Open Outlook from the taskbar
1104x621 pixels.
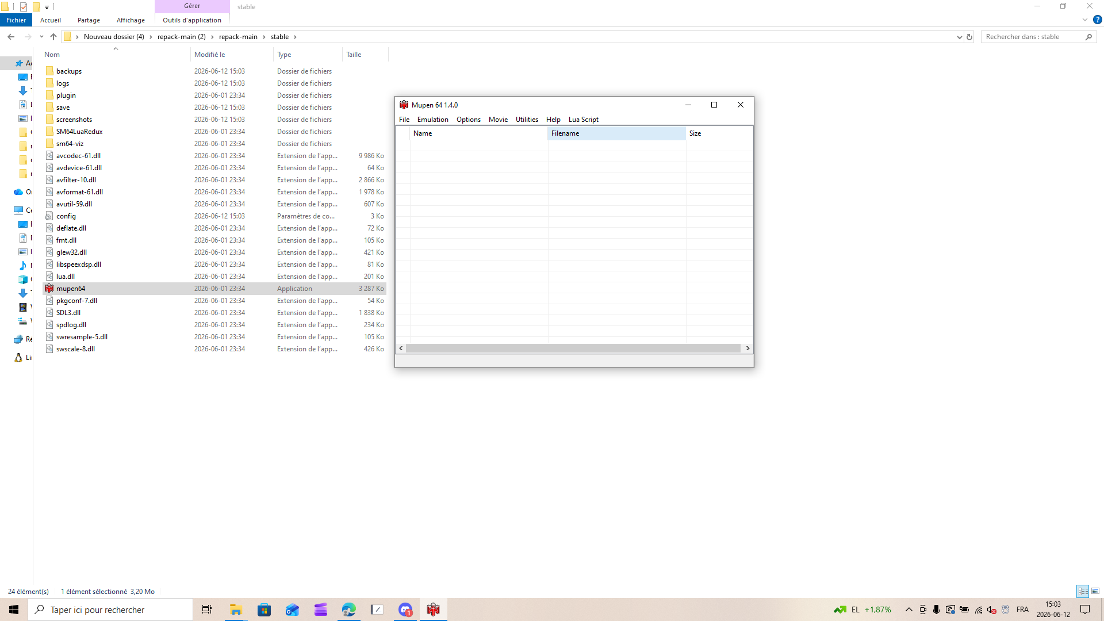tap(292, 609)
